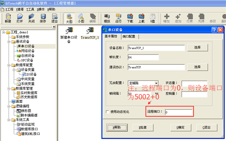
Task: Open the 帮助 menu
Action: pyautogui.click(x=51, y=9)
